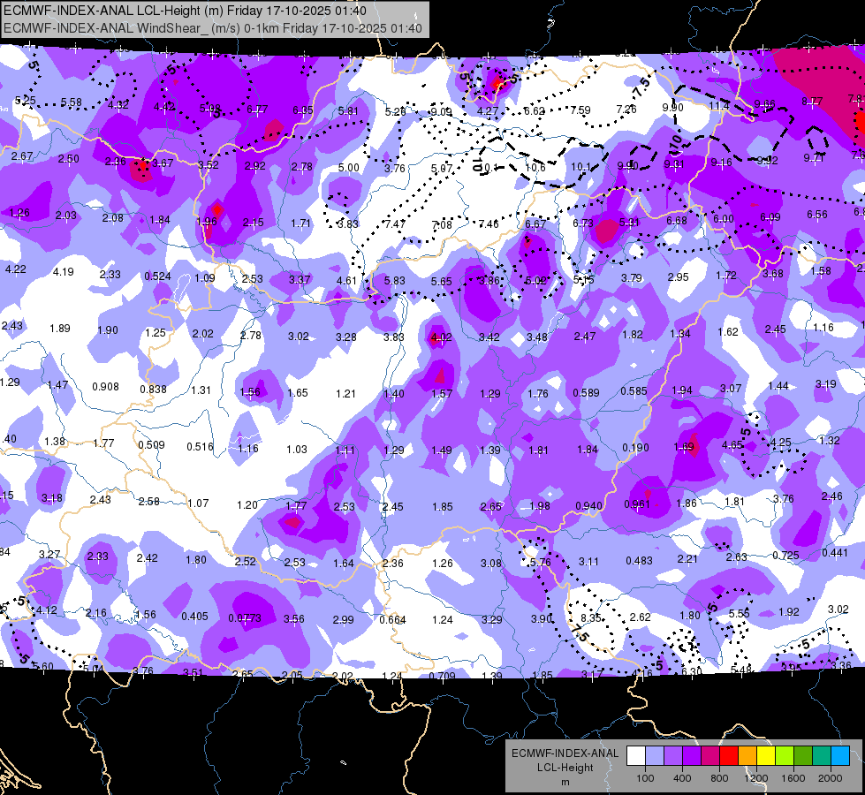Click the wind shear value 0.585
Screen dimensions: 865x795
coord(634,391)
